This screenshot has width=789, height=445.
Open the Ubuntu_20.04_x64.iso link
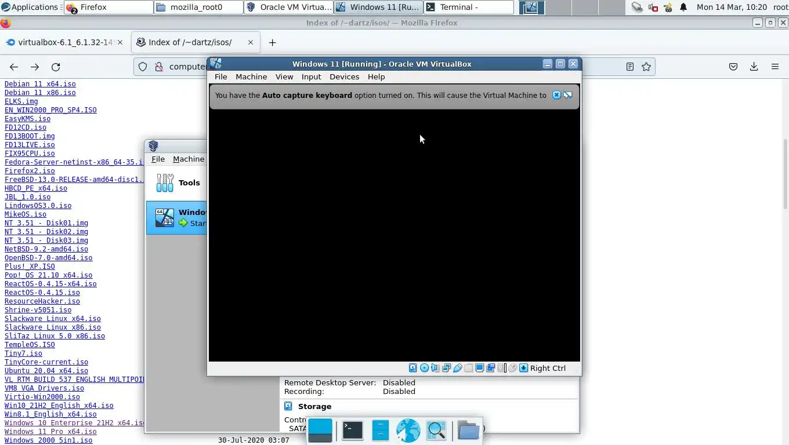click(46, 371)
